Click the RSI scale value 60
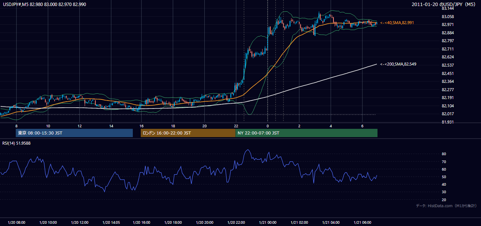Image resolution: width=481 pixels, height=226 pixels. tap(444, 169)
